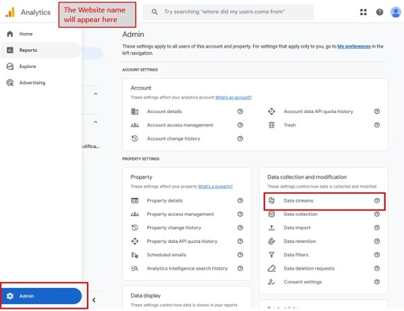The width and height of the screenshot is (404, 311).
Task: Click help icon next to Account details
Action: coord(240,112)
